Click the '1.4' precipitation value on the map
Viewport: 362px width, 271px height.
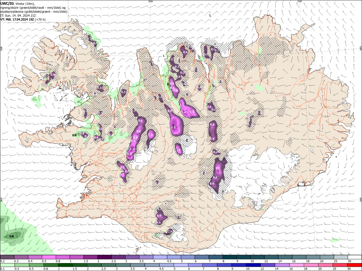click(184, 112)
